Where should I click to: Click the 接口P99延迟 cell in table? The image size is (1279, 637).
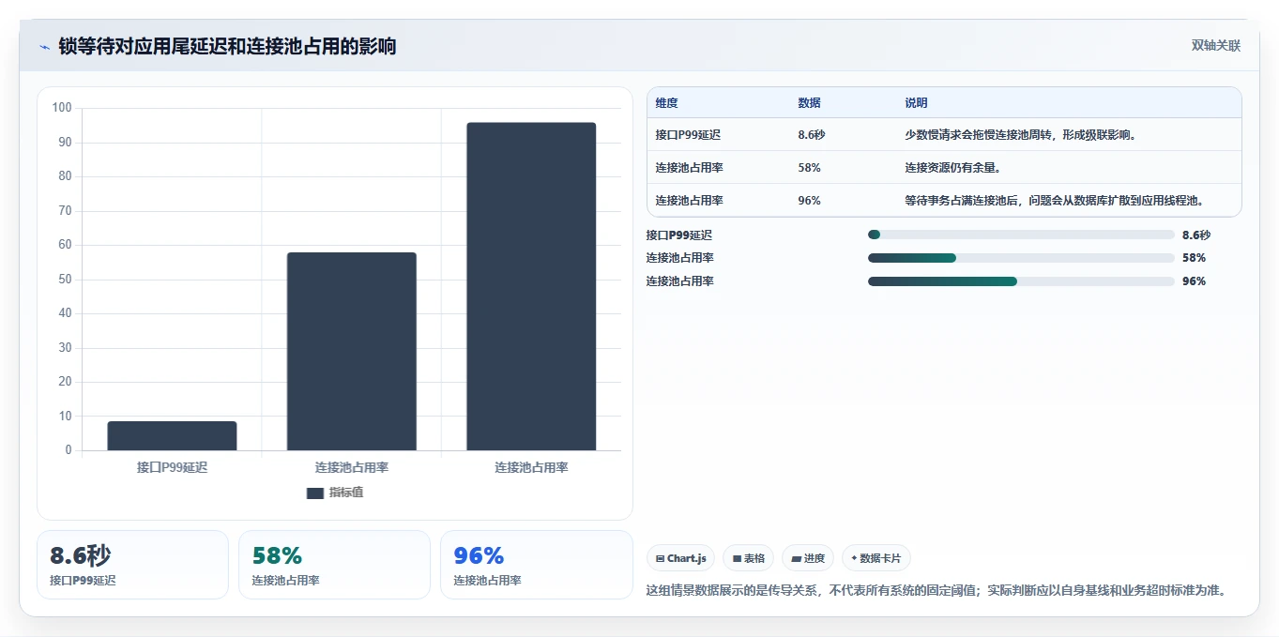pyautogui.click(x=688, y=135)
